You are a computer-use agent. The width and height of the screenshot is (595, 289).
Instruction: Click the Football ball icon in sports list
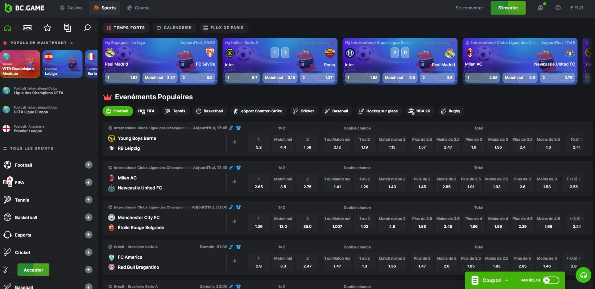tap(8, 165)
